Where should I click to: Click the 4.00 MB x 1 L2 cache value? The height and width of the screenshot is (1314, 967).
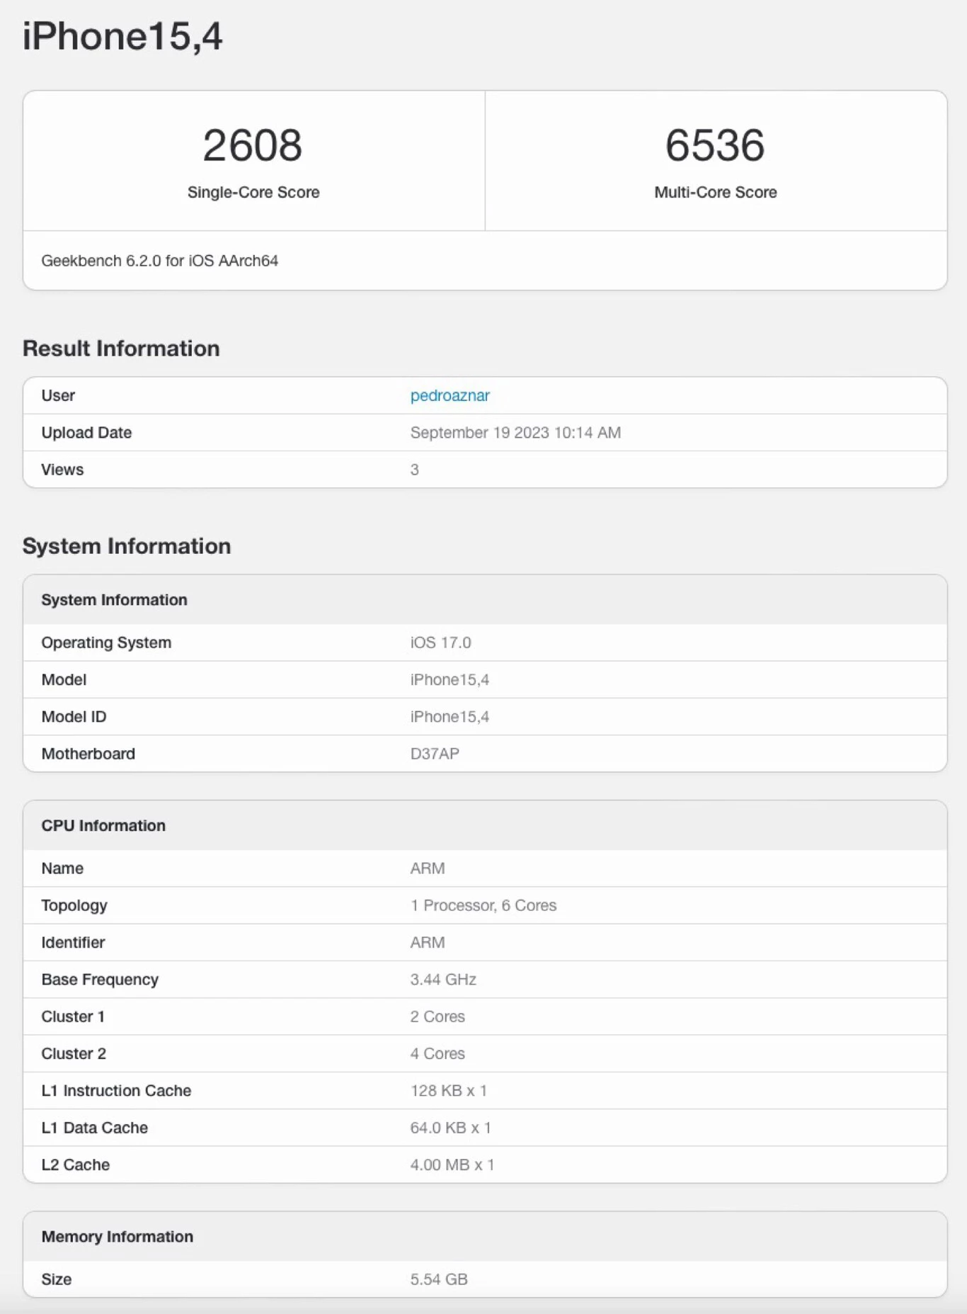click(x=452, y=1165)
